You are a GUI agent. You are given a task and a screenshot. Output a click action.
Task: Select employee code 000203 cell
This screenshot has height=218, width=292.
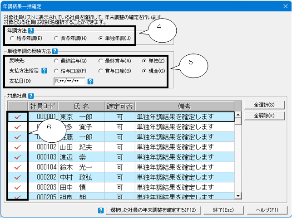(43, 187)
